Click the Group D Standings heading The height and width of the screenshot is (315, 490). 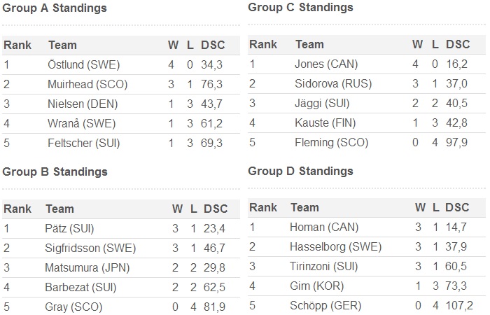point(300,171)
